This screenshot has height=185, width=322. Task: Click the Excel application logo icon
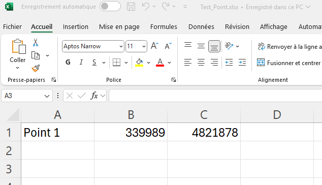(x=9, y=7)
